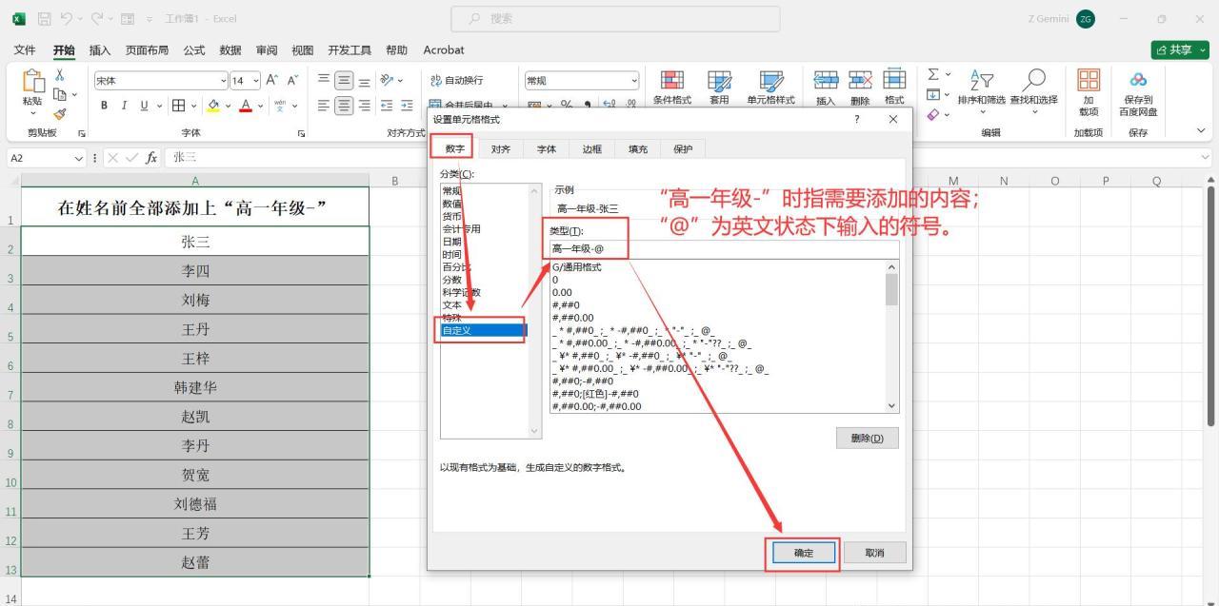1219x606 pixels.
Task: Select the Format Painter brush icon
Action: tap(60, 113)
